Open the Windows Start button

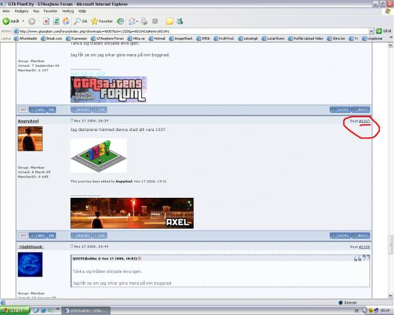tap(14, 311)
